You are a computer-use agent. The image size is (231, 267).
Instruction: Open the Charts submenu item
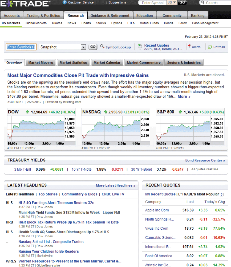(x=86, y=23)
